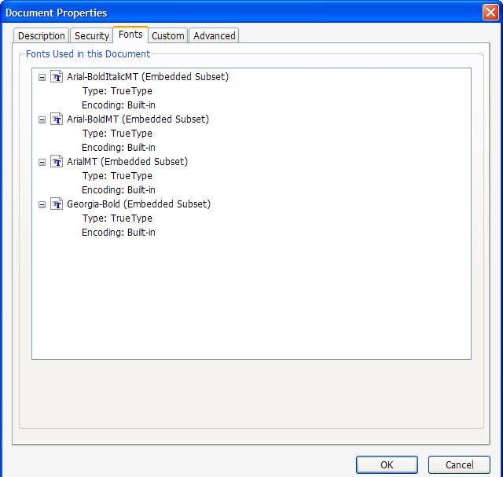Go to the Custom tab
Screen dimensions: 503x477
pos(168,35)
